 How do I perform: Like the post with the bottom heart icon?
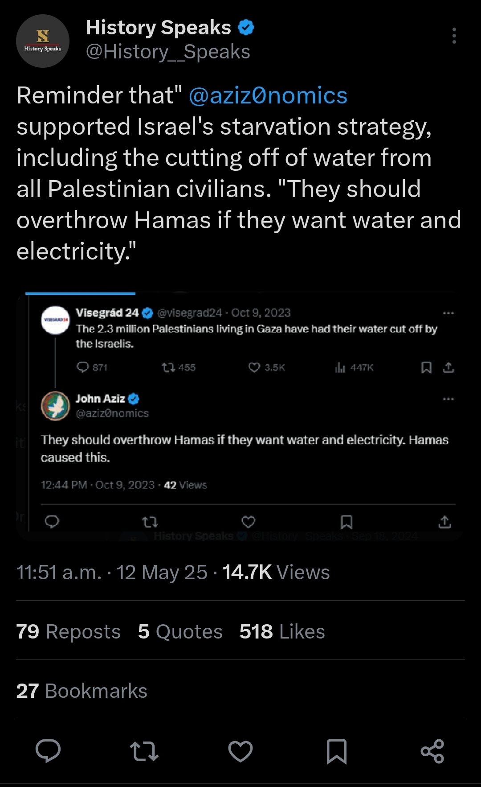point(240,751)
